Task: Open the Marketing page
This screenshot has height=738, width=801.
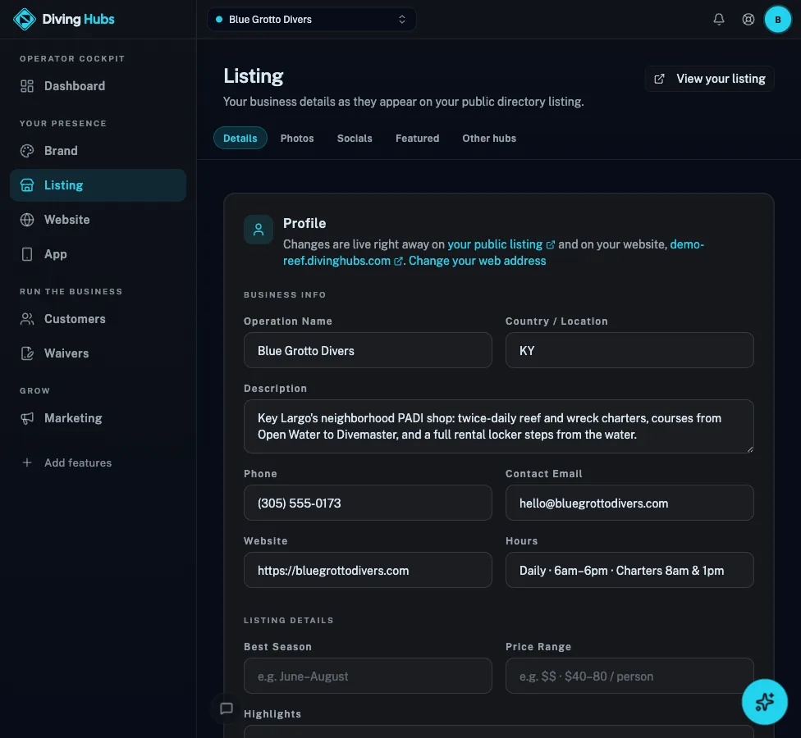Action: (98, 418)
